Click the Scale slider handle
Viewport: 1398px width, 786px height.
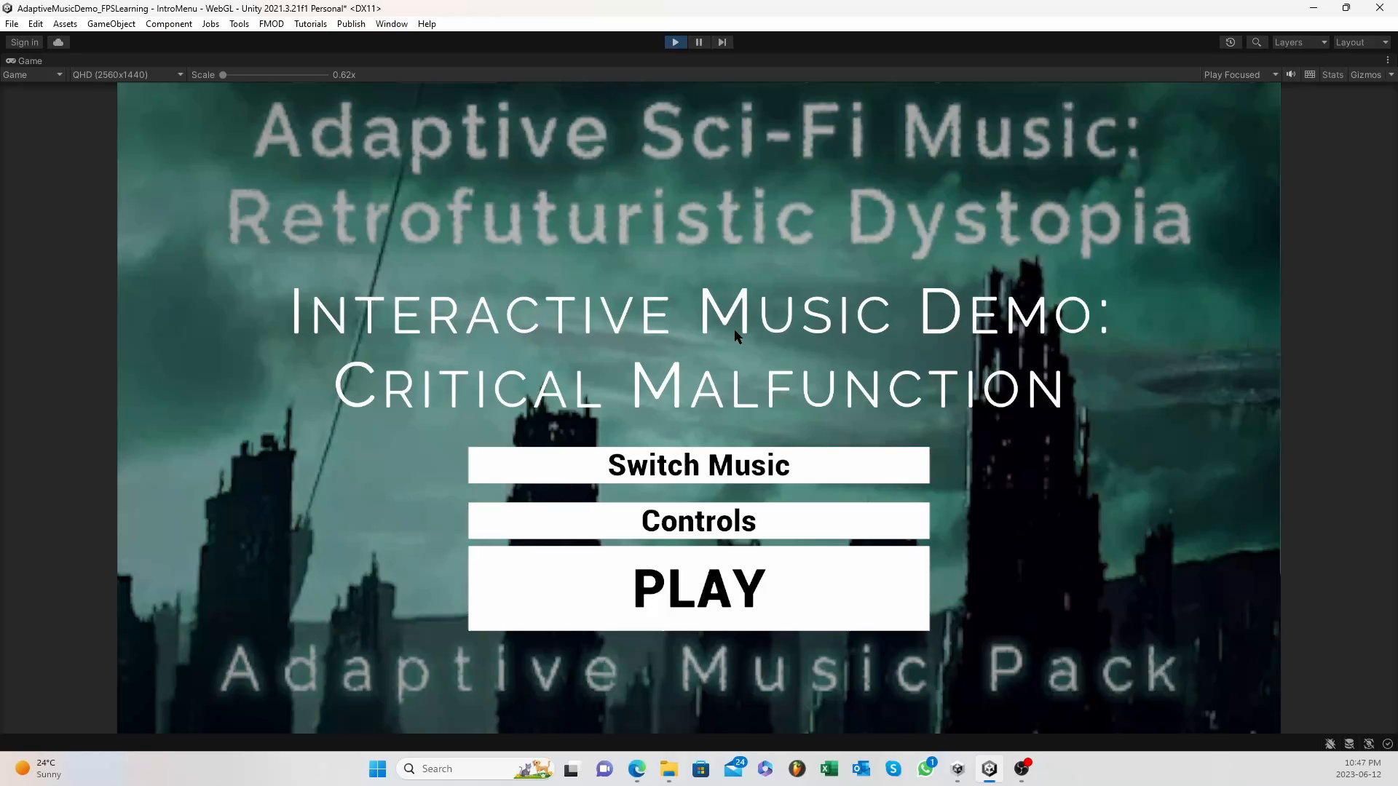223,75
